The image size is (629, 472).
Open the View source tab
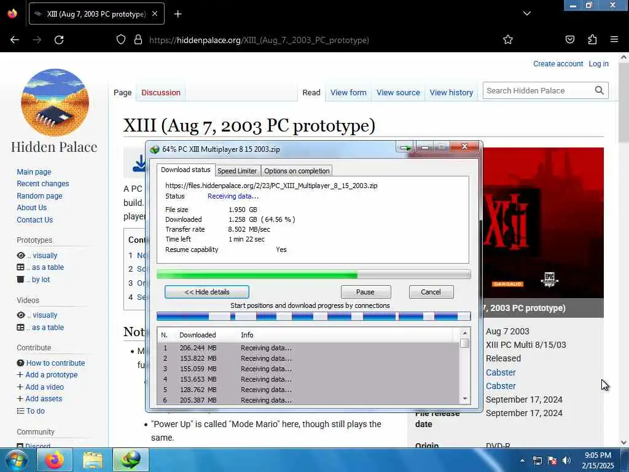(x=398, y=93)
